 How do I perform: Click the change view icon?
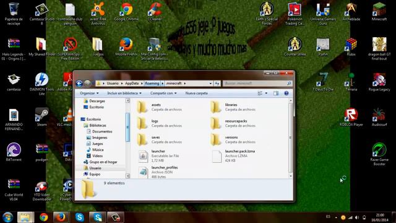[x=260, y=94]
